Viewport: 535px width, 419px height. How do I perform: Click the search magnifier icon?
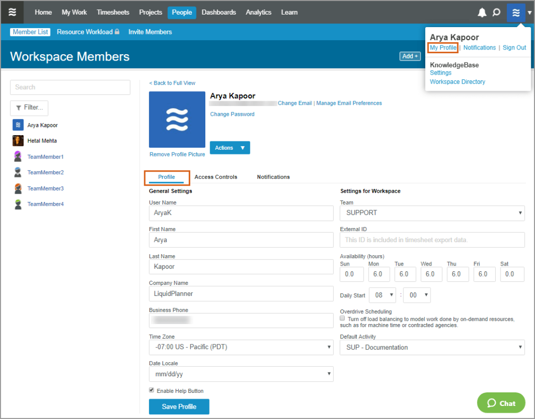(496, 12)
